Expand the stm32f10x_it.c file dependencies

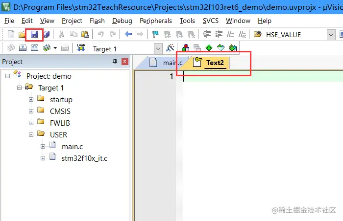43,158
